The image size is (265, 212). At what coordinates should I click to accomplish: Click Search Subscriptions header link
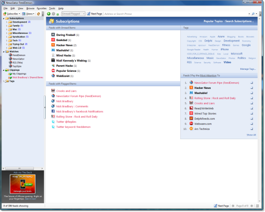coord(239,21)
